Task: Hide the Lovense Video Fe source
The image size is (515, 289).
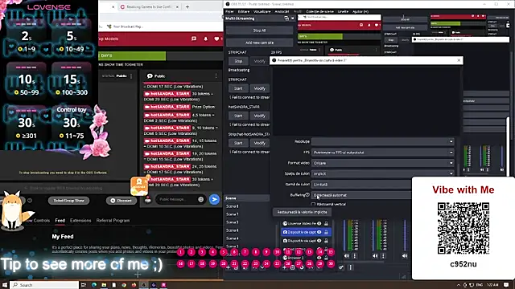Action: pyautogui.click(x=319, y=223)
